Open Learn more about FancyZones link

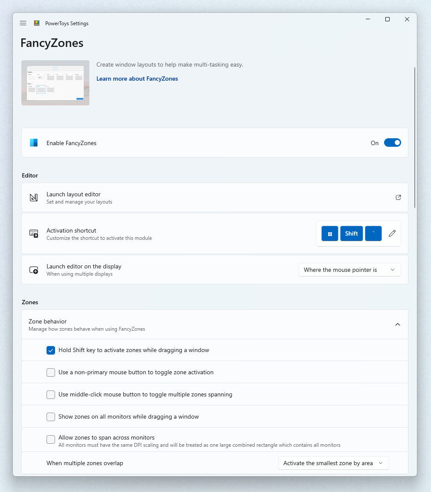pos(137,79)
